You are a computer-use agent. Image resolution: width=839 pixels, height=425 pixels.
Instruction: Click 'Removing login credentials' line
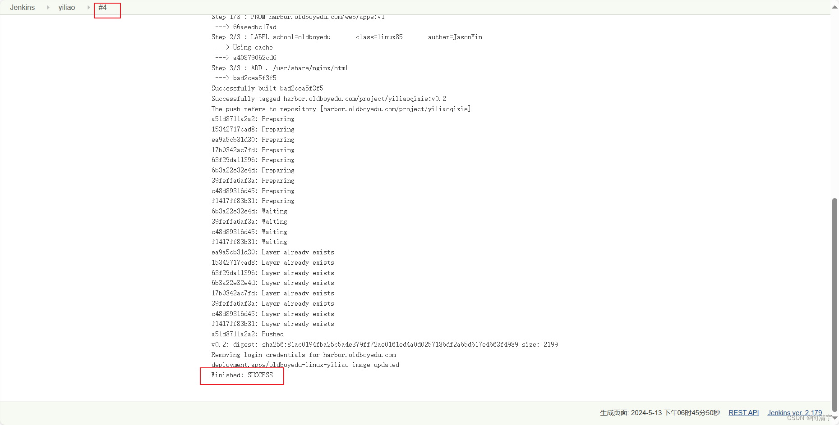coord(304,355)
